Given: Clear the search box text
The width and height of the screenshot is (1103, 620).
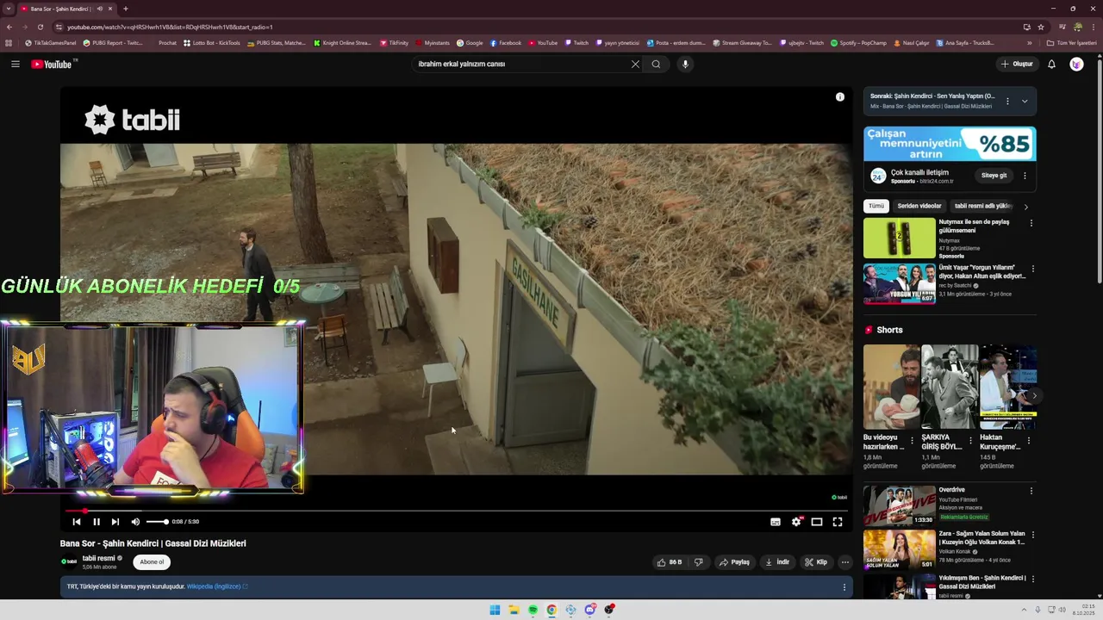Looking at the screenshot, I should [635, 64].
